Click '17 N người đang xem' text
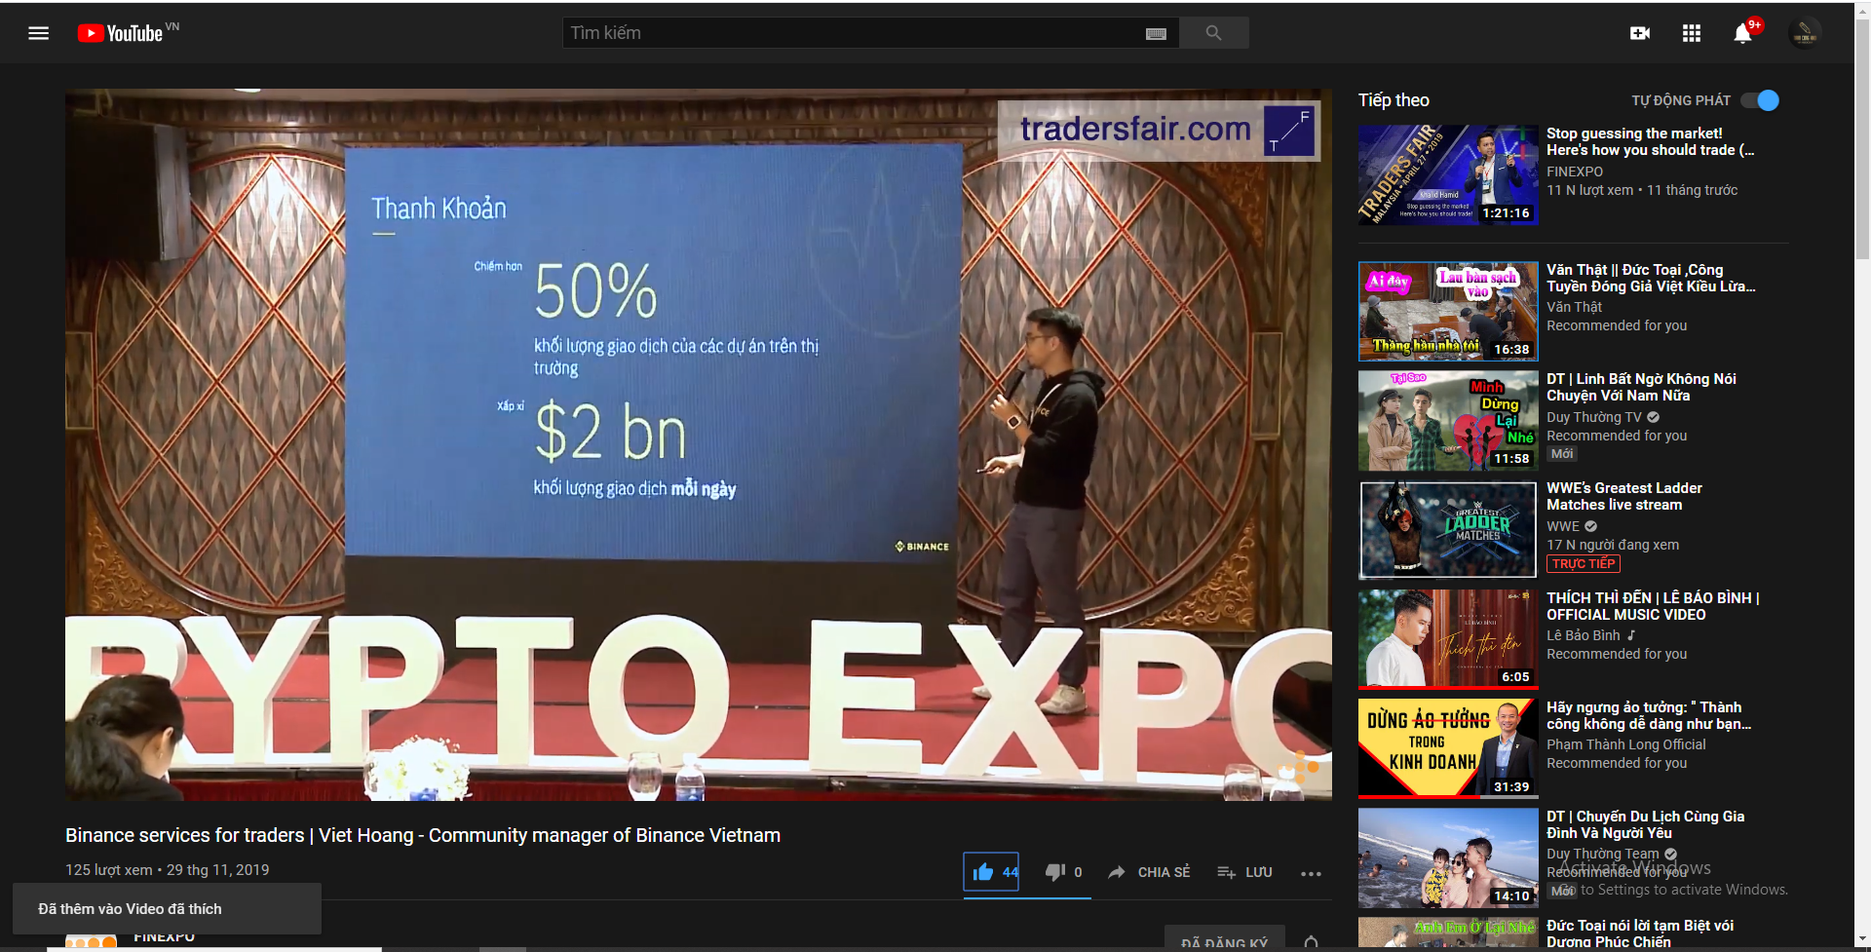1871x952 pixels. (1613, 545)
